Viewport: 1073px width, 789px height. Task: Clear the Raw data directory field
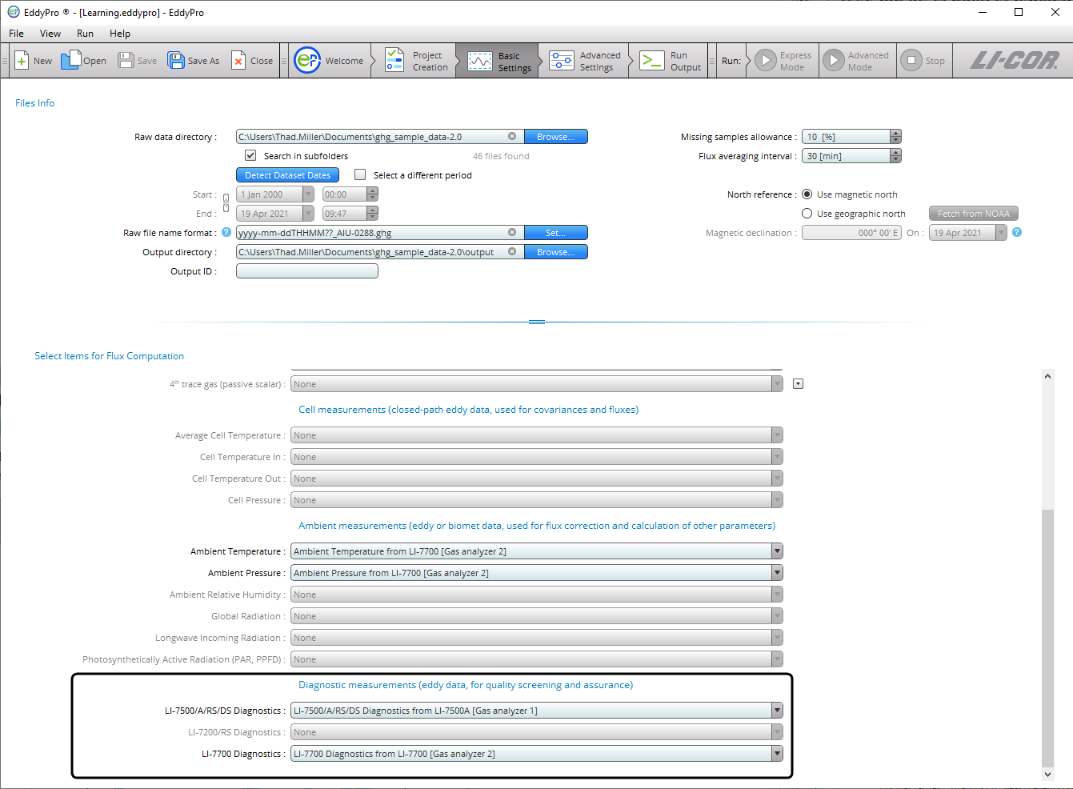pyautogui.click(x=512, y=137)
